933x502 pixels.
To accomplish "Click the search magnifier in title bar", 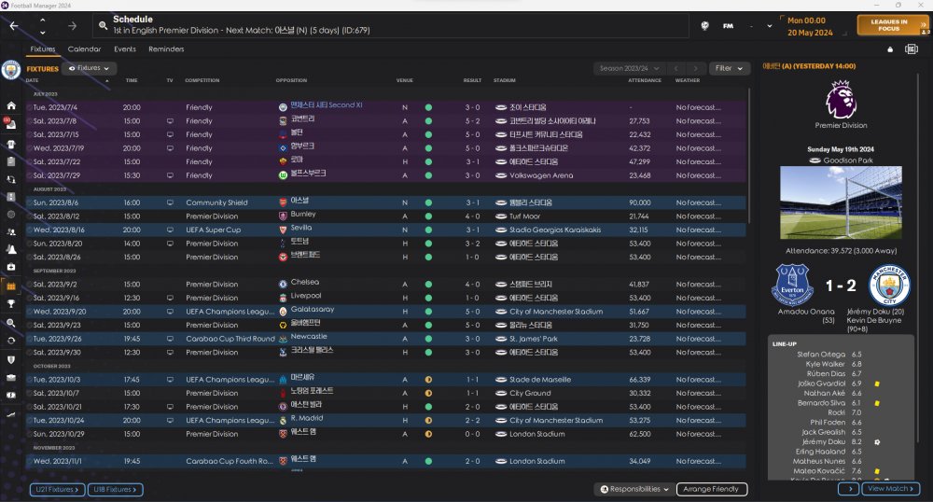I will pyautogui.click(x=103, y=25).
